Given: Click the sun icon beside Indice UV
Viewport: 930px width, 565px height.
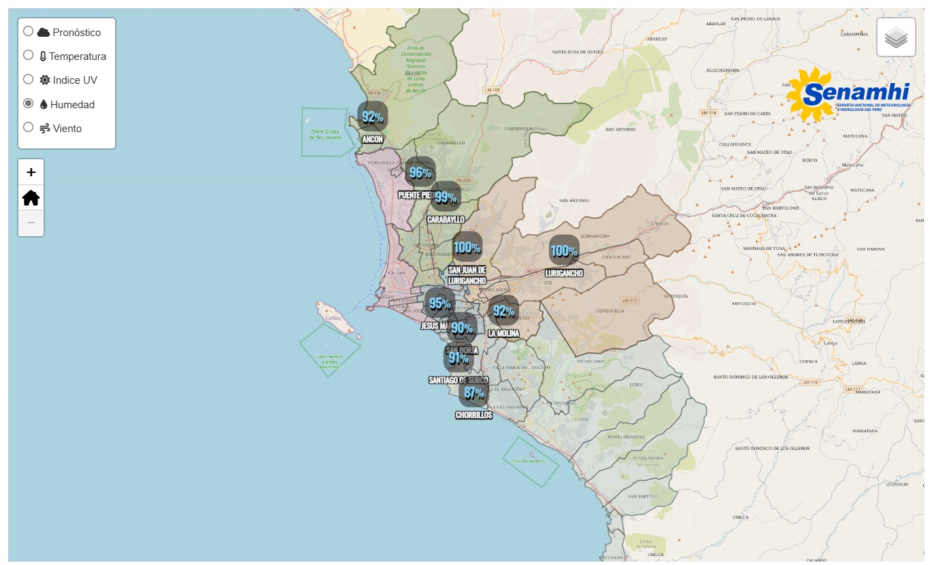Looking at the screenshot, I should tap(44, 80).
